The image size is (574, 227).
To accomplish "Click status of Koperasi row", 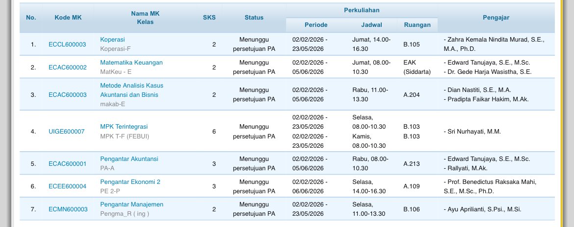I will click(254, 45).
